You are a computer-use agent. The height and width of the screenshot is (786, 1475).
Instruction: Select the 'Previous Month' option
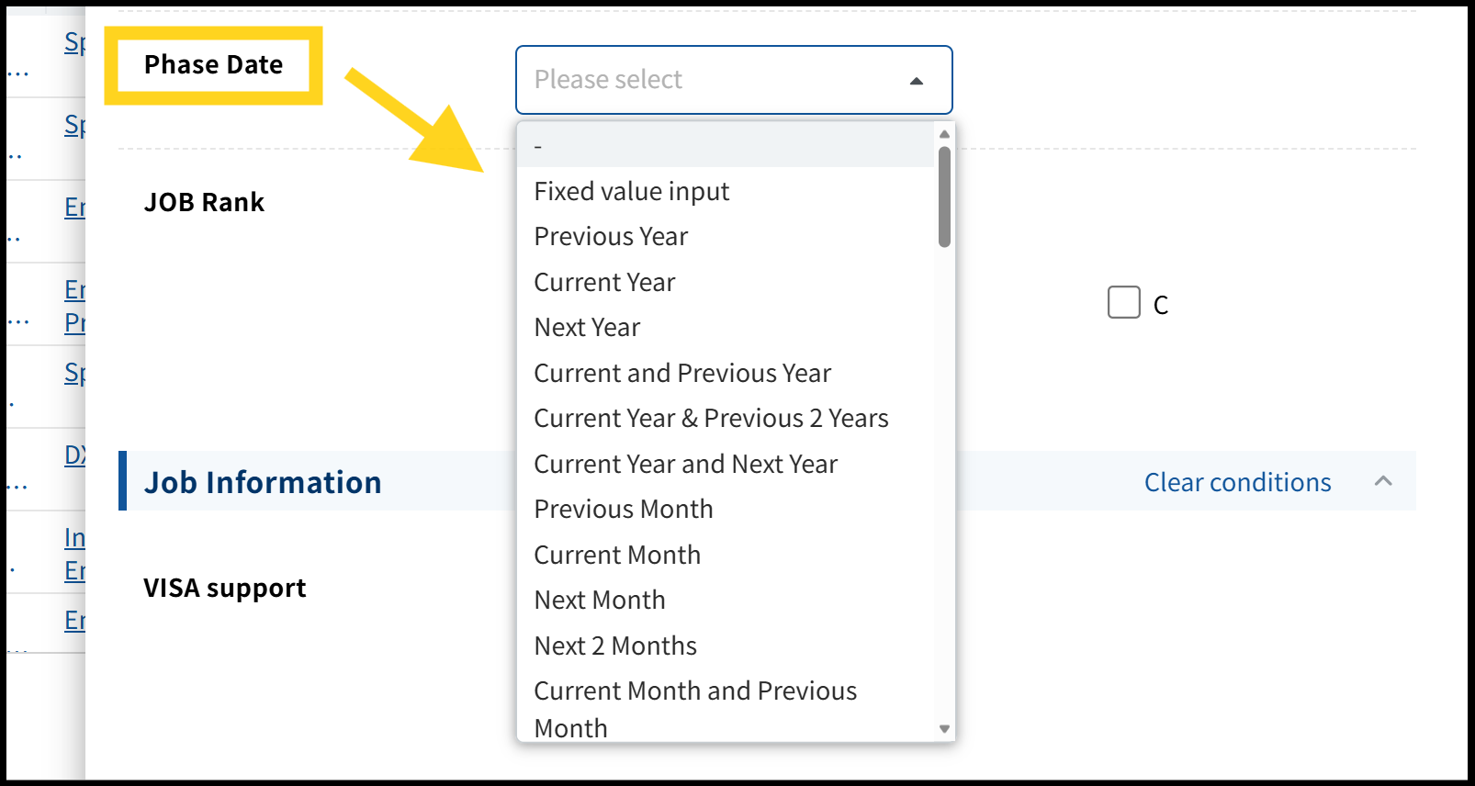click(624, 510)
